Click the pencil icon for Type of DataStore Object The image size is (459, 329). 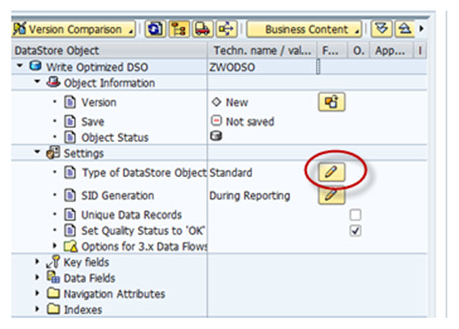(x=331, y=173)
